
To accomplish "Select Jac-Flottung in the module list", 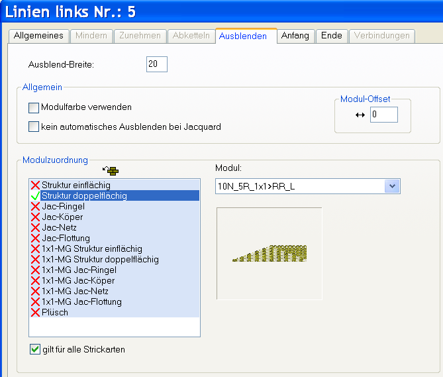I will pos(66,238).
